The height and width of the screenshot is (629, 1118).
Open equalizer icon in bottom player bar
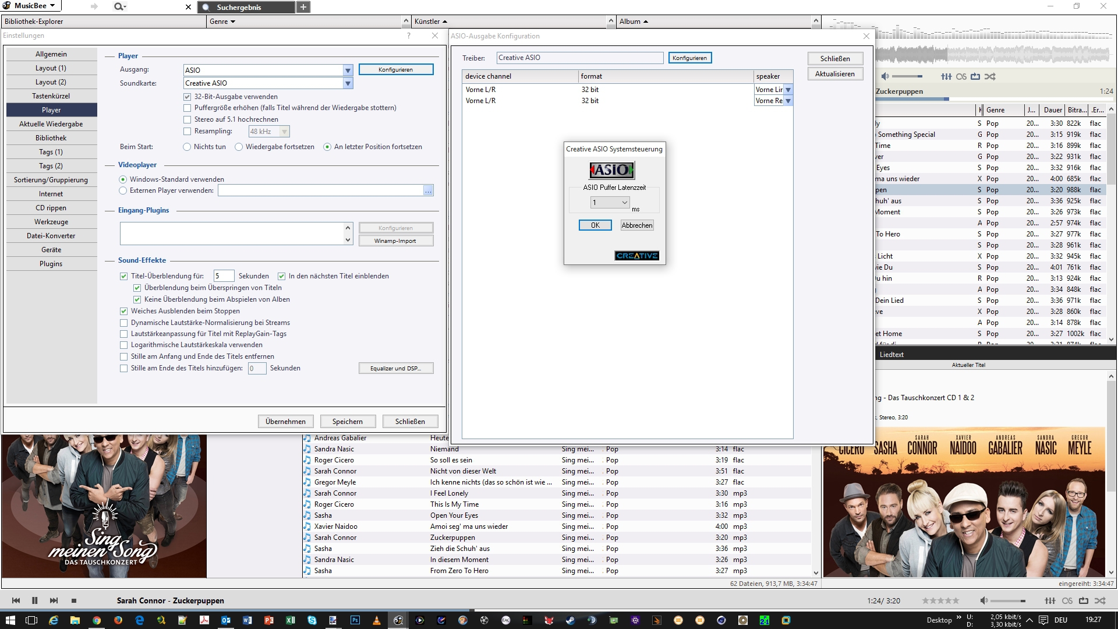1050,600
